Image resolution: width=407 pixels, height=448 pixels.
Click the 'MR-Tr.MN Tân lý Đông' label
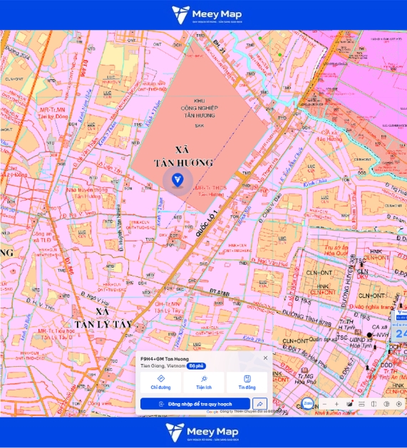pos(53,113)
